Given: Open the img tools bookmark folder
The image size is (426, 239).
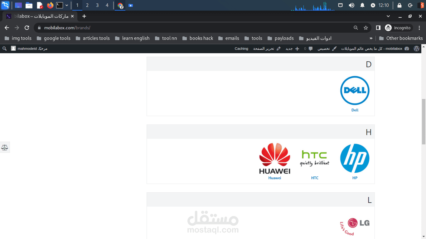Looking at the screenshot, I should 18,38.
